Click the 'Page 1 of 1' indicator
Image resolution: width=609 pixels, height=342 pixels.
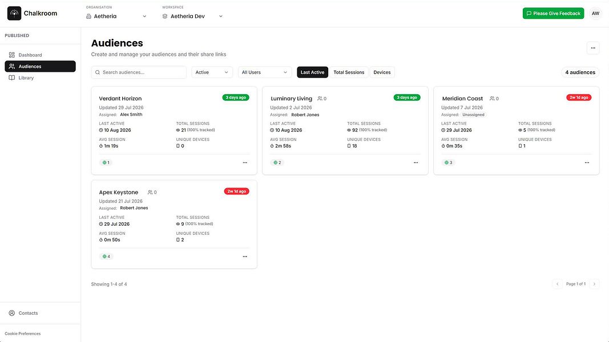click(x=575, y=284)
